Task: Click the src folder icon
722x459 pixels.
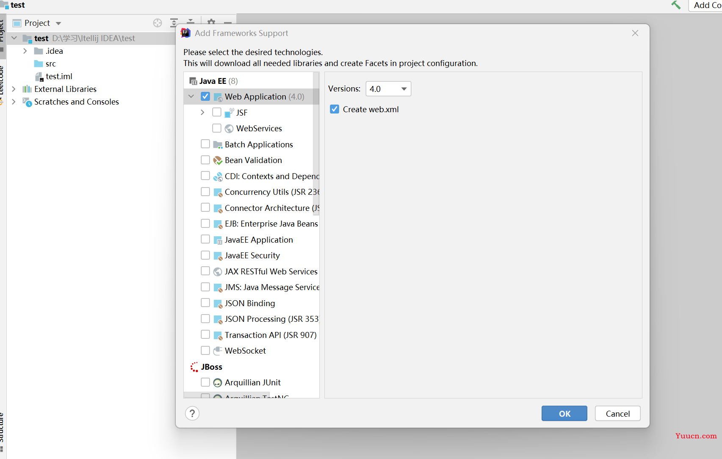Action: (39, 64)
